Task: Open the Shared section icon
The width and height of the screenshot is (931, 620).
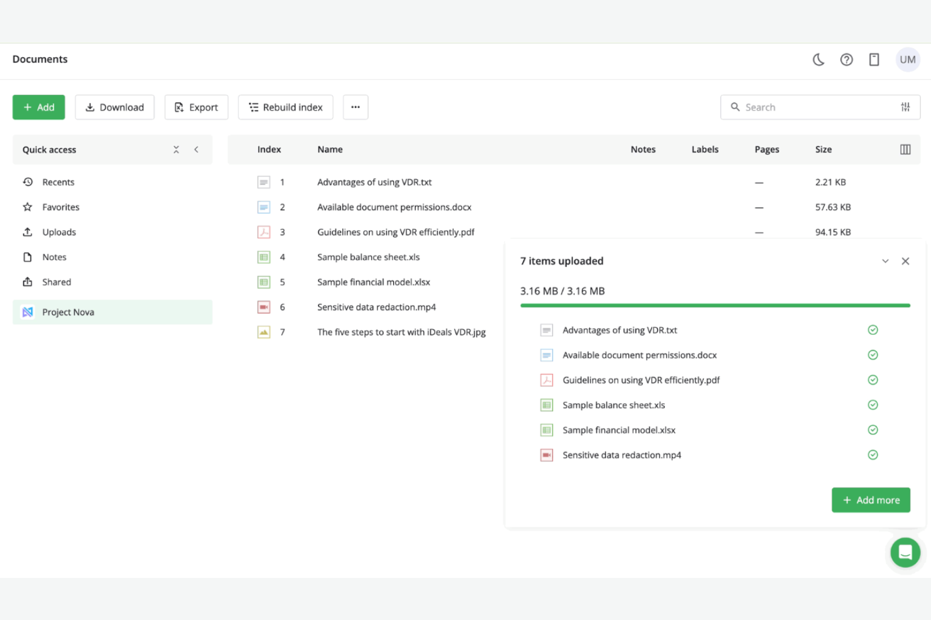Action: 28,281
